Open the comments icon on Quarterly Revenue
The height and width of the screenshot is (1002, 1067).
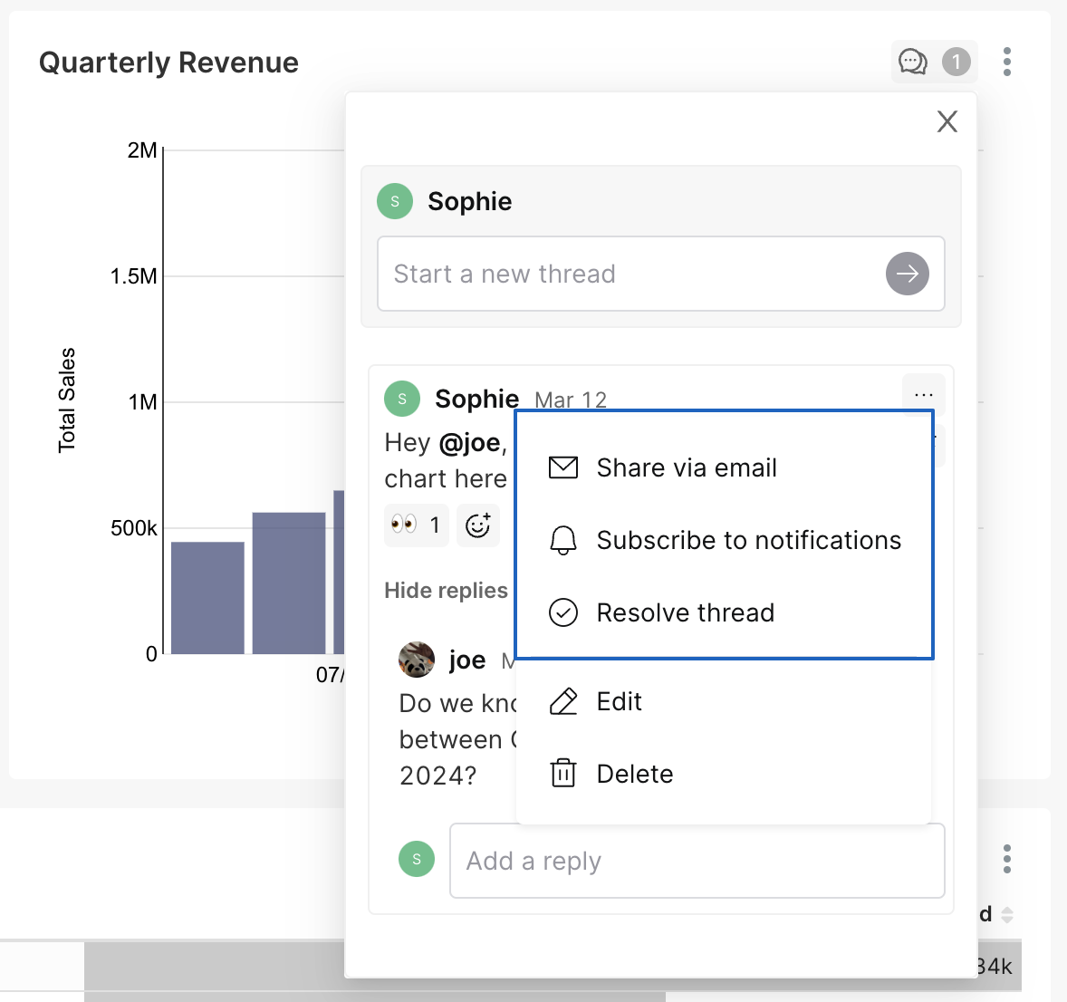tap(912, 62)
